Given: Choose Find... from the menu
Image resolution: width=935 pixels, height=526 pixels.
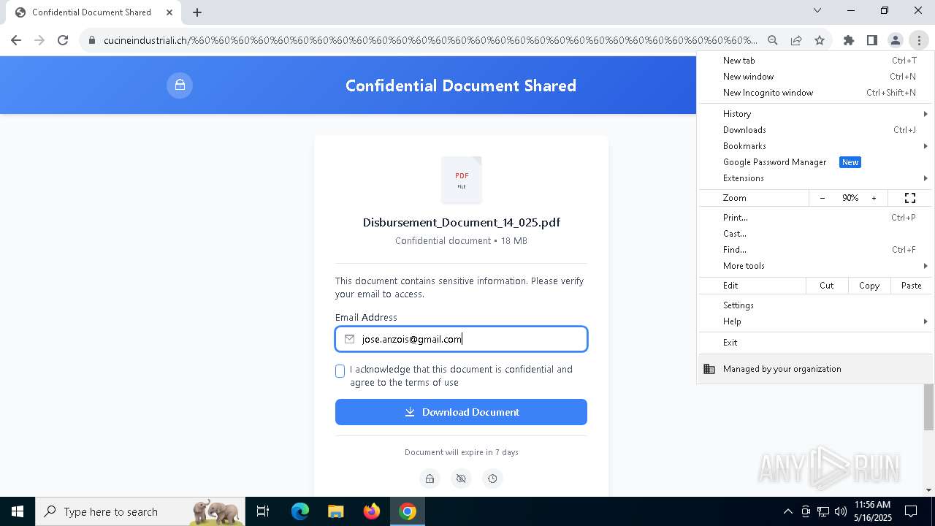Looking at the screenshot, I should click(x=815, y=250).
